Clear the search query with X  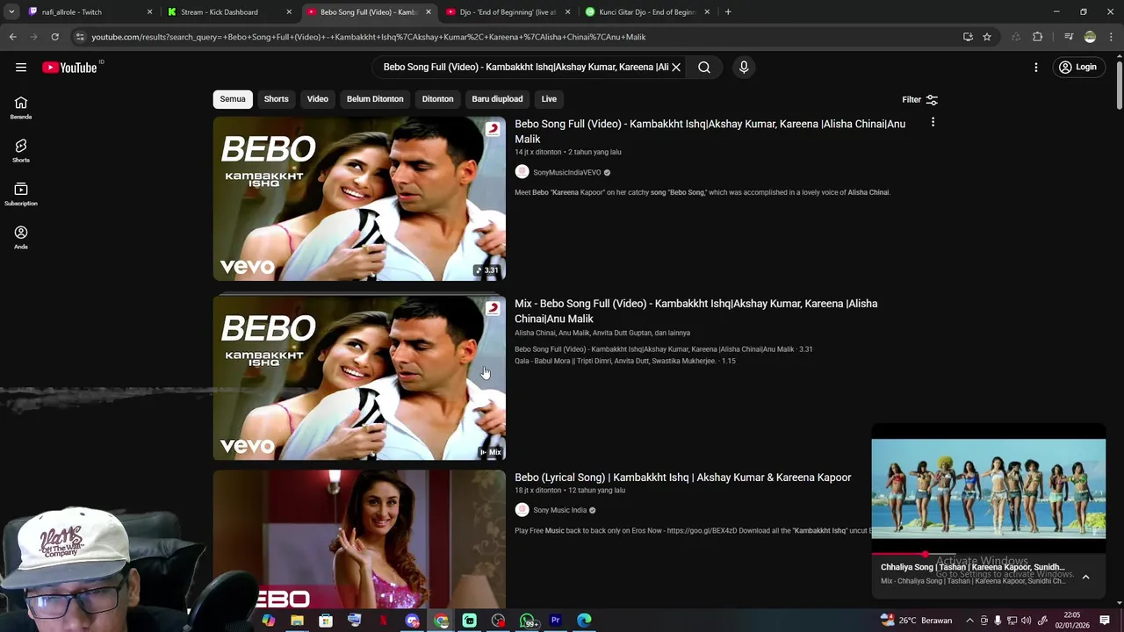coord(676,67)
